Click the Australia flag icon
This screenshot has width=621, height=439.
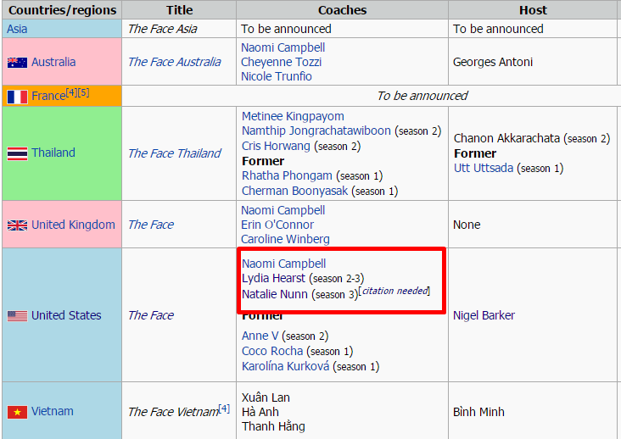click(18, 63)
